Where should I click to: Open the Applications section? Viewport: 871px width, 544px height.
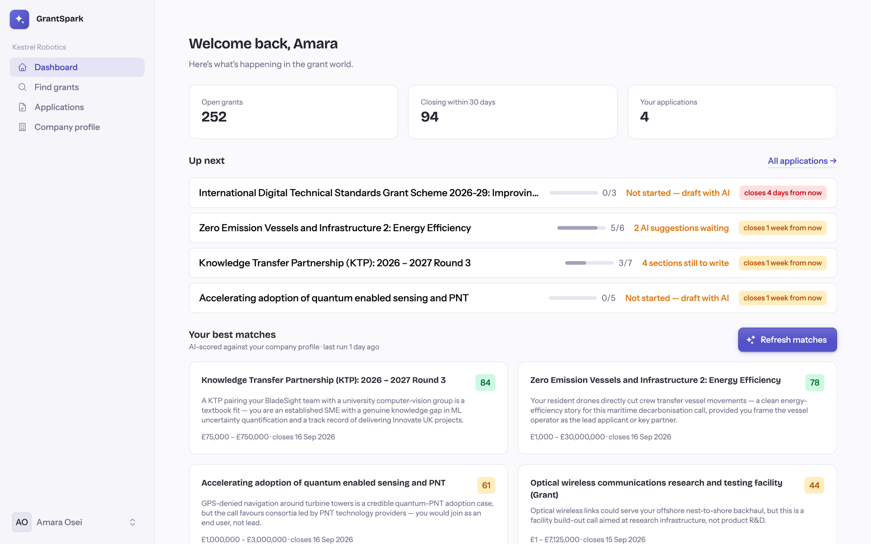pyautogui.click(x=77, y=107)
